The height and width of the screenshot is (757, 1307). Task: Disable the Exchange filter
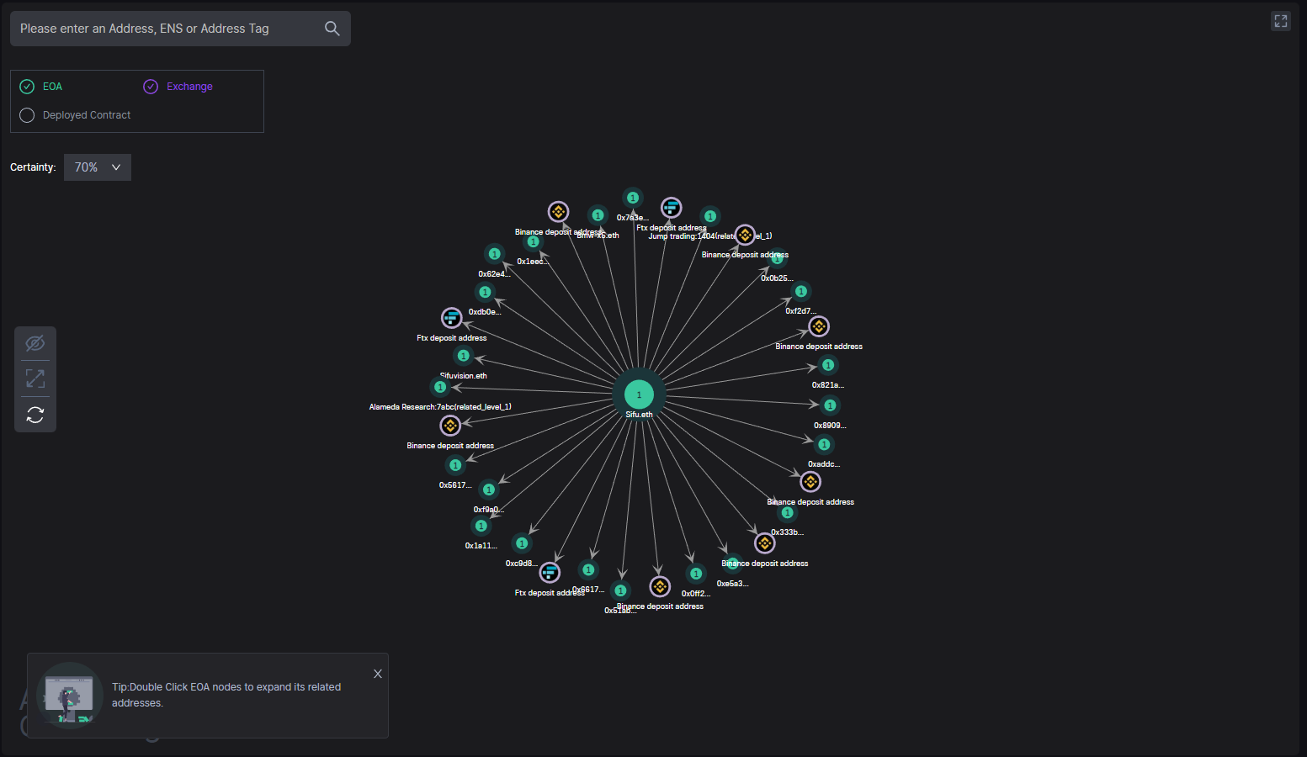pos(151,87)
